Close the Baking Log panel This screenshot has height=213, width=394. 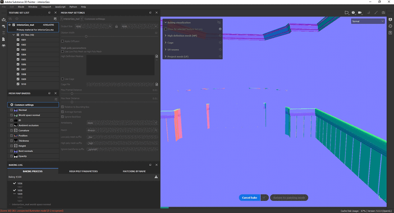click(156, 165)
